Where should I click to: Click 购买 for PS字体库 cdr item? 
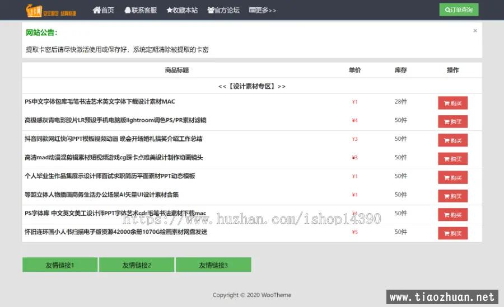452,215
